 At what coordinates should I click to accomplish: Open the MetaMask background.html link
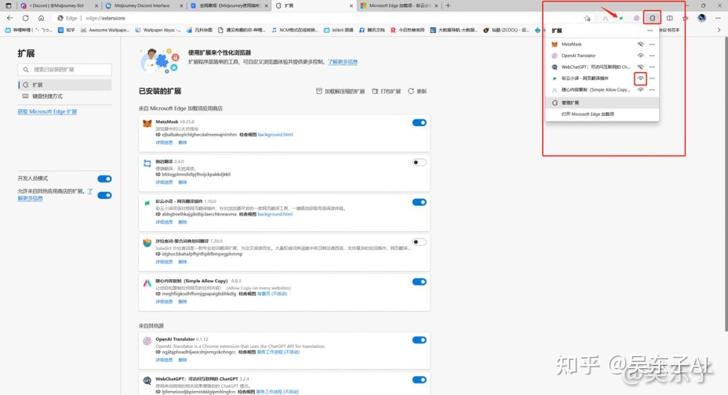point(275,135)
